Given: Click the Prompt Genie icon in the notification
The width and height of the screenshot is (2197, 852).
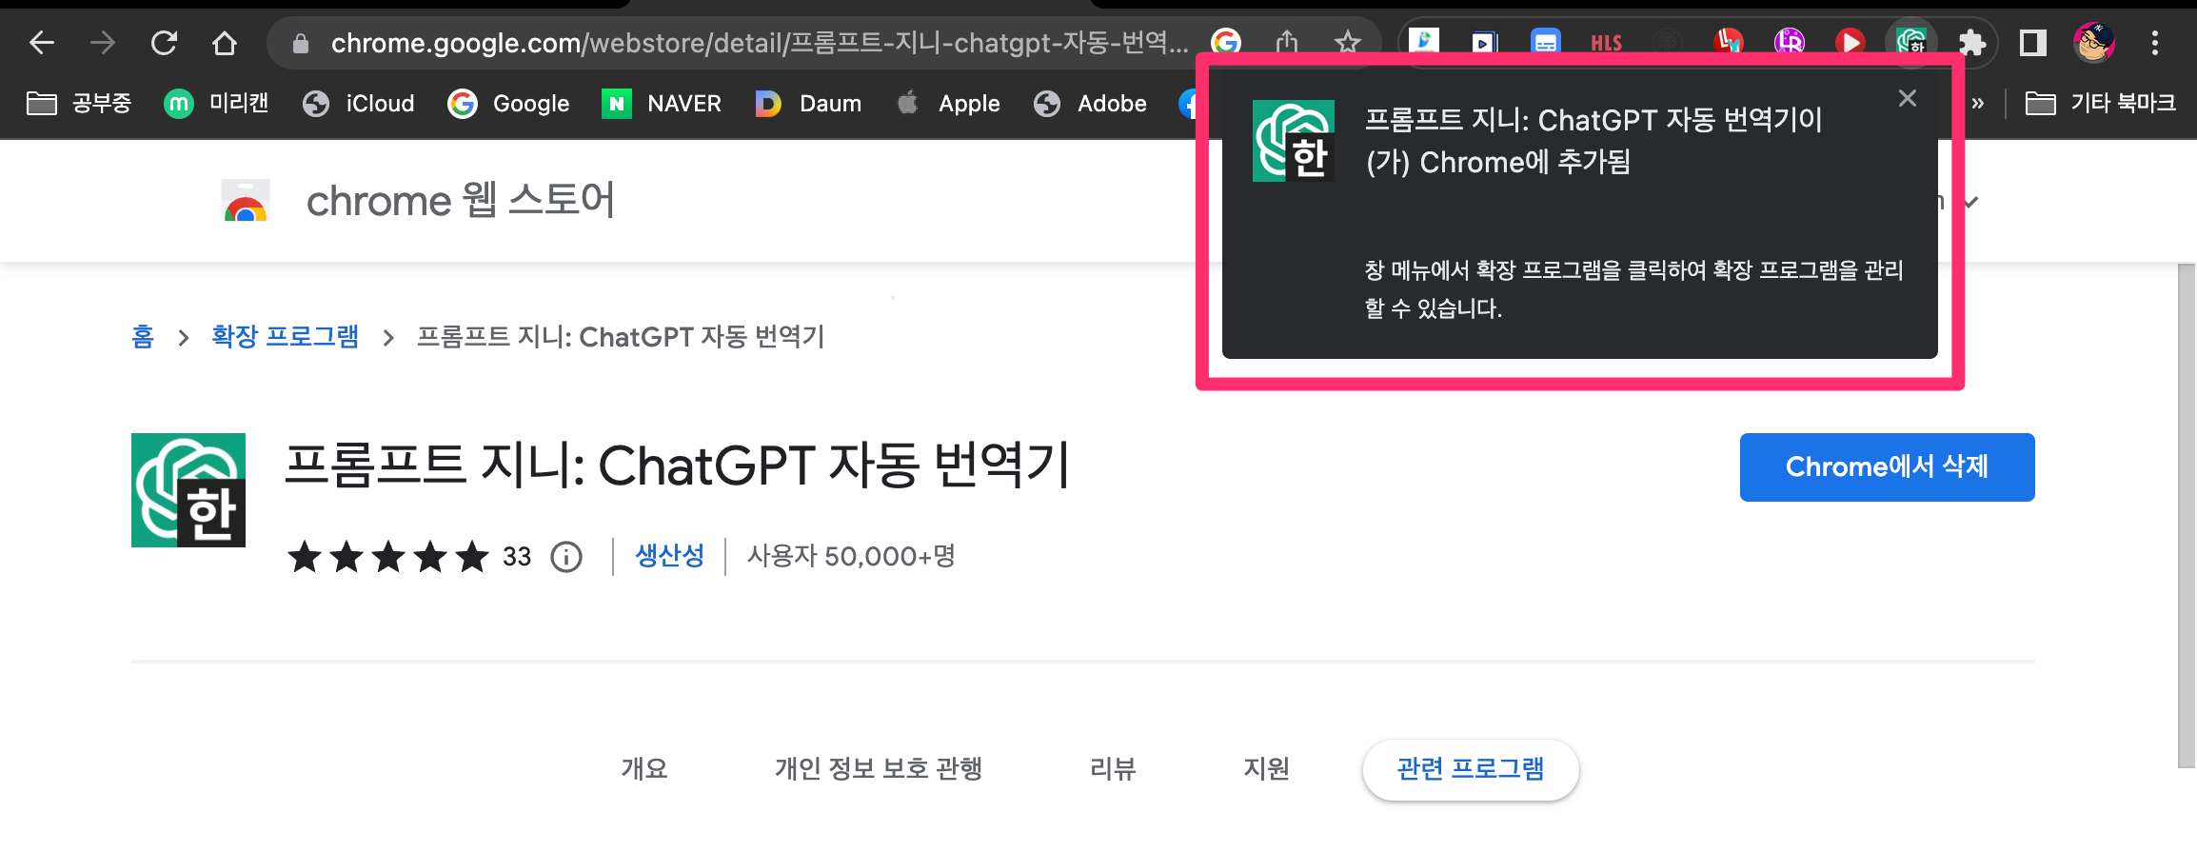Looking at the screenshot, I should 1294,141.
